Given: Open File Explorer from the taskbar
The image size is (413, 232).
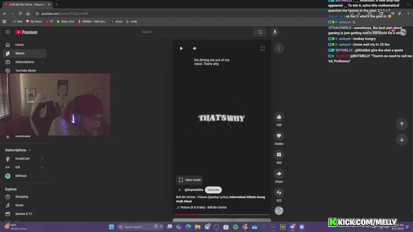Looking at the screenshot, I should coord(197,227).
